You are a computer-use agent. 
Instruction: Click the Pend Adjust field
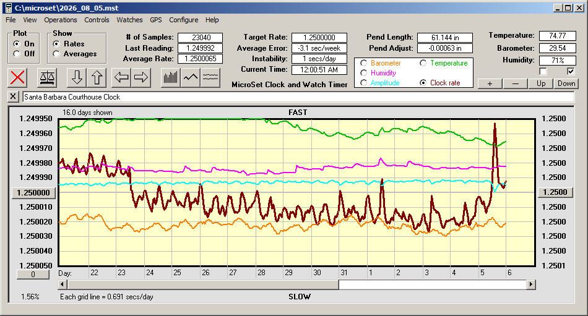[x=445, y=48]
